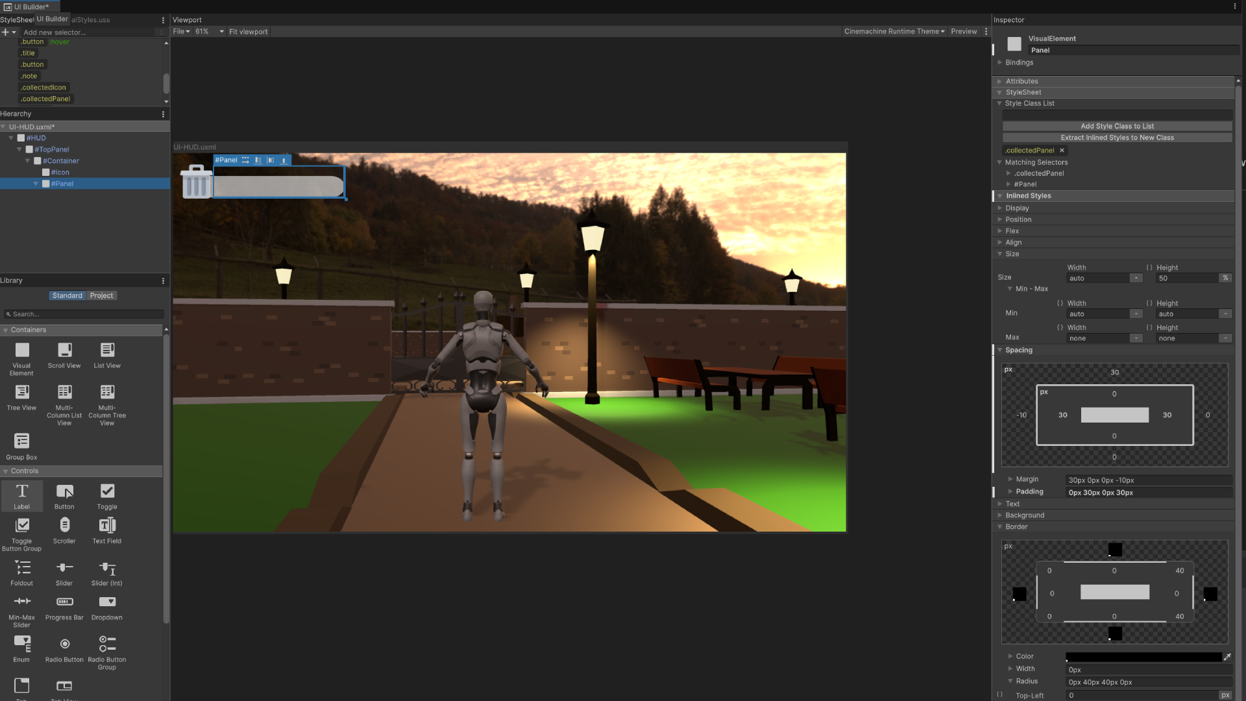Pick the Dropdown control in Library
Viewport: 1246px width, 701px height.
coord(107,603)
